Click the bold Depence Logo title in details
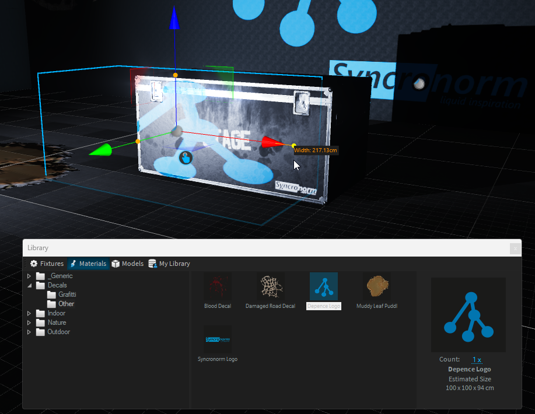 click(x=470, y=369)
